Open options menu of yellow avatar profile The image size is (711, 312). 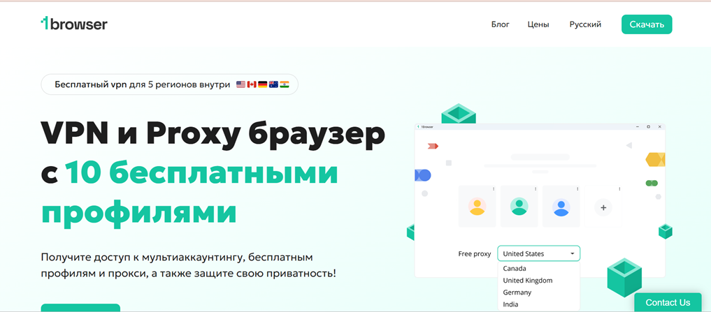tap(494, 189)
